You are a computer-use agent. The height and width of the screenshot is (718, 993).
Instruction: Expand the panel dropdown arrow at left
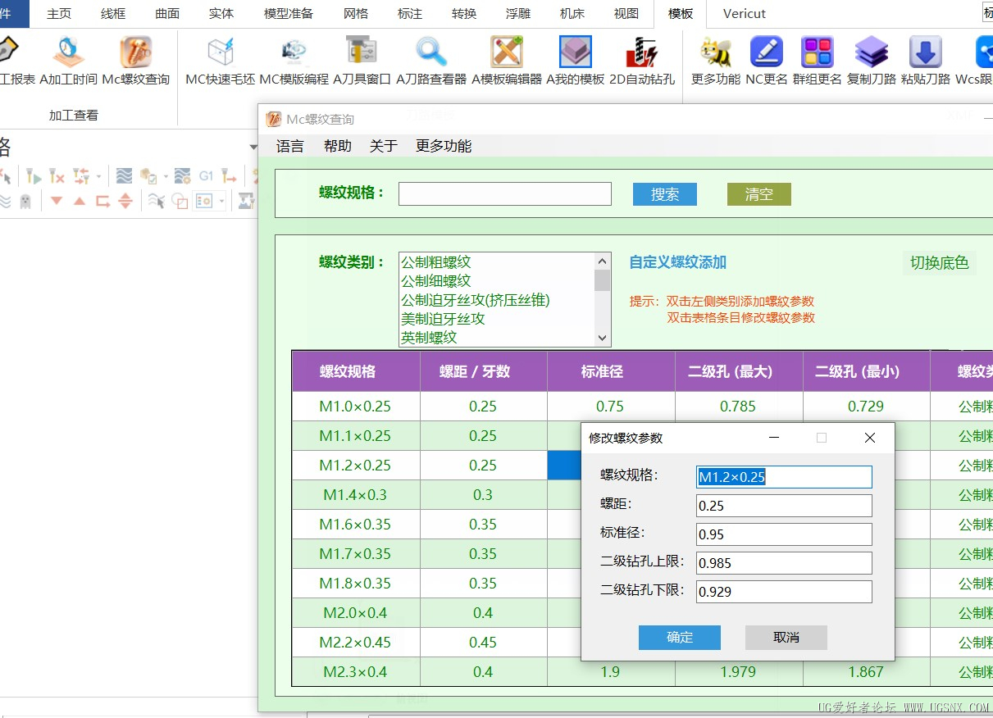(x=253, y=148)
